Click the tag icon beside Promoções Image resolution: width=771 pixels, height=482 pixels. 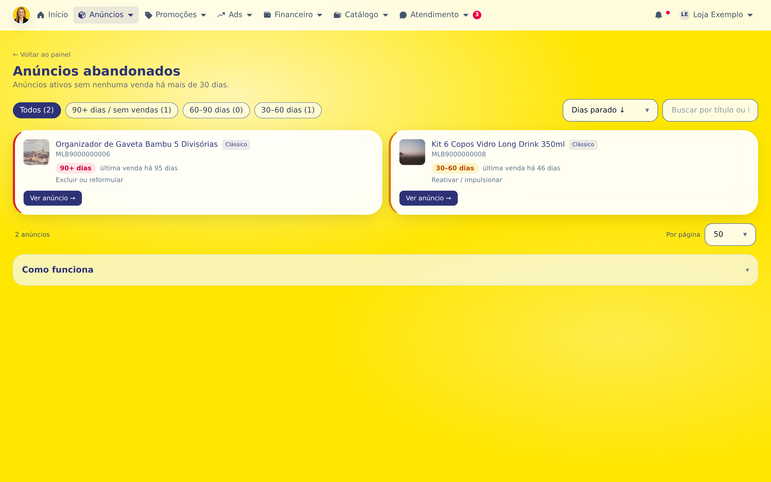pos(148,15)
